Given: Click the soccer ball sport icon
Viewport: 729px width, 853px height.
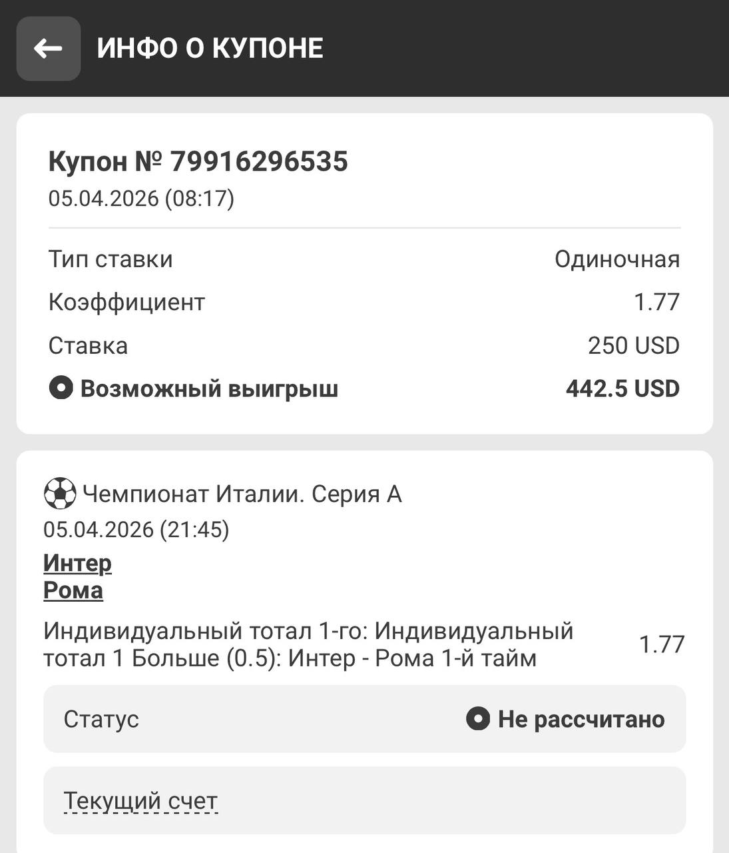Looking at the screenshot, I should [x=60, y=494].
